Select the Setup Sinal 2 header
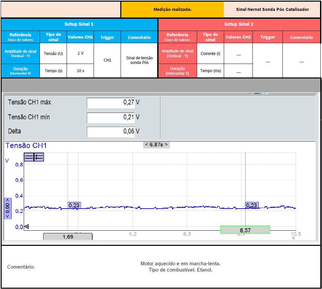 pyautogui.click(x=239, y=24)
